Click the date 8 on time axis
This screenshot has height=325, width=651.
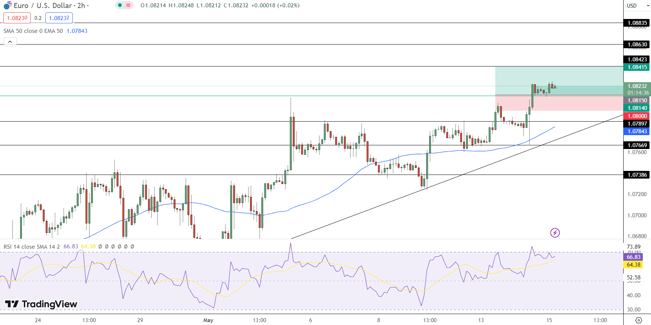click(x=378, y=320)
